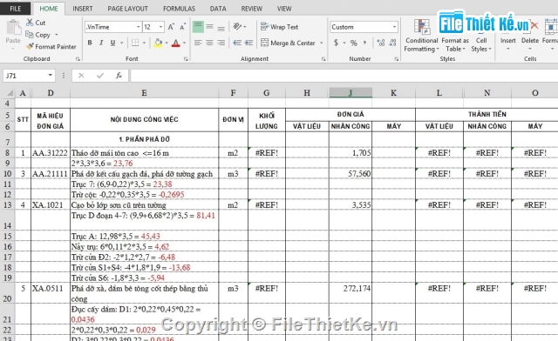
Task: Open Conditional Formatting icon
Action: coord(421,27)
